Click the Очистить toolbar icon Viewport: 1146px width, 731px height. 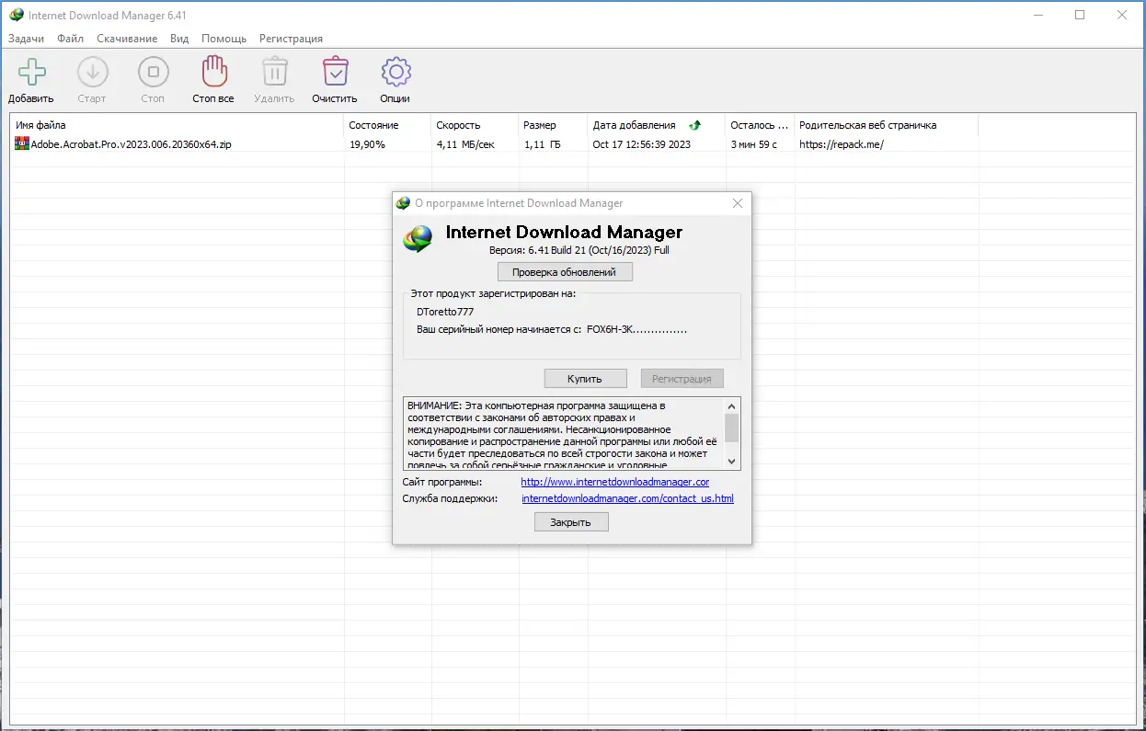click(x=335, y=72)
